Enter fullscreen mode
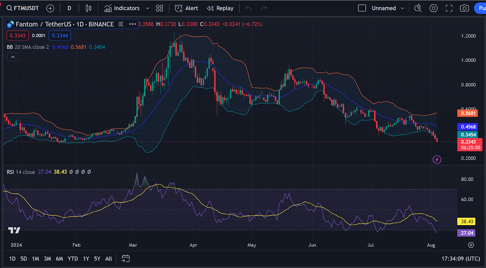The image size is (486, 268). pyautogui.click(x=449, y=8)
